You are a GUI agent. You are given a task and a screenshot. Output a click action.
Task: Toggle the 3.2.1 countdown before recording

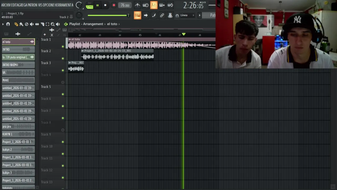[154, 5]
